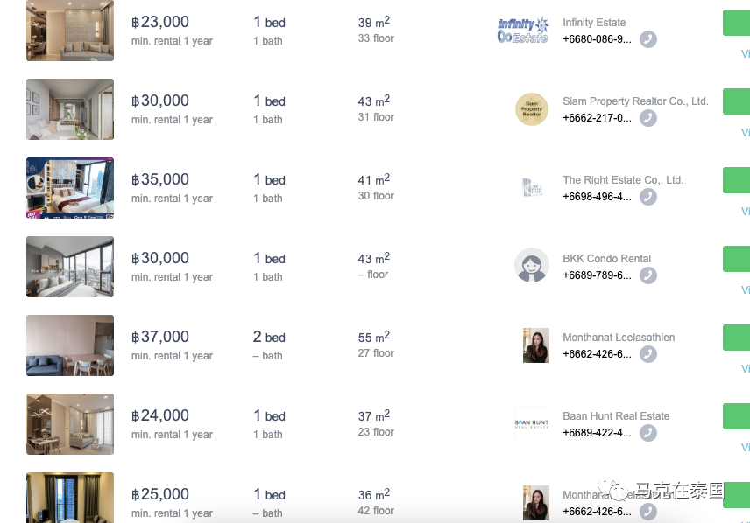Click Monthanat Leelasathien's profile photo on ฿37,000 listing
Viewport: 750px width, 523px height.
(535, 345)
